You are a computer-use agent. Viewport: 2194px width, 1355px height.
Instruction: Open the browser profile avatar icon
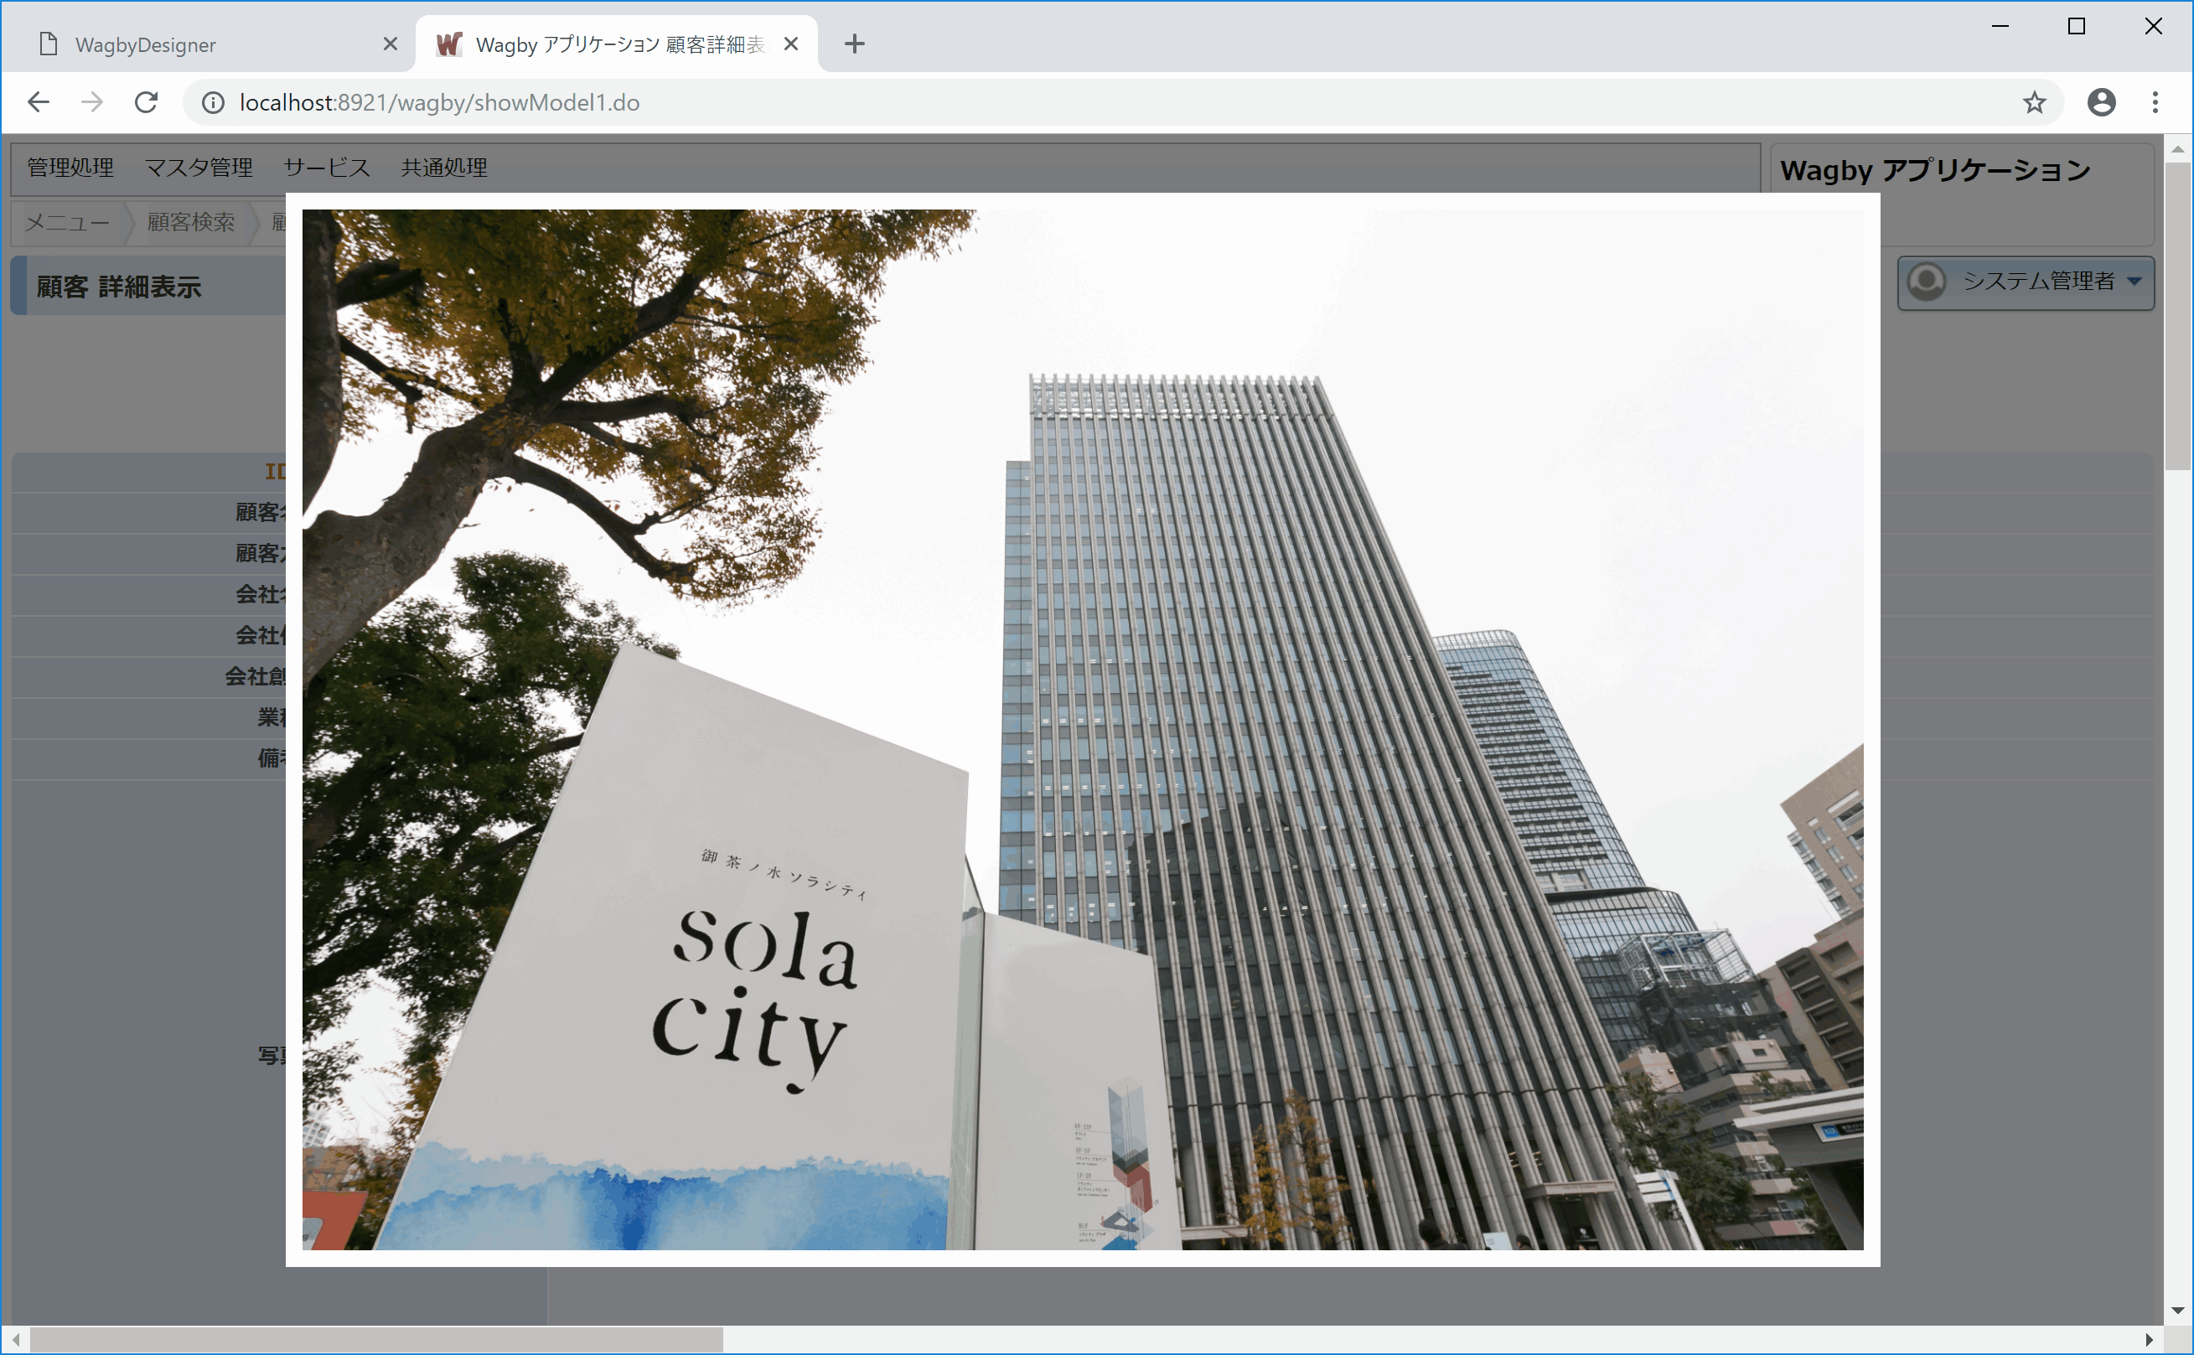click(x=2101, y=103)
